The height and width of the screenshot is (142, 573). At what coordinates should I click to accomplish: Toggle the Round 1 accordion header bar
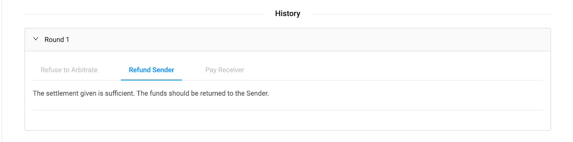pyautogui.click(x=288, y=40)
